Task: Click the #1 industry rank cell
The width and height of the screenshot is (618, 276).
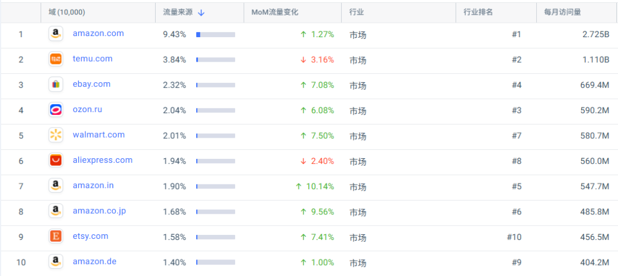Action: coord(516,35)
